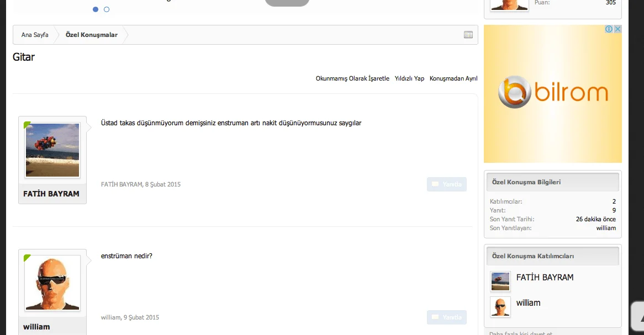Open Özel Konuşmalar breadcrumb
Viewport: 644px width, 335px height.
click(x=91, y=35)
